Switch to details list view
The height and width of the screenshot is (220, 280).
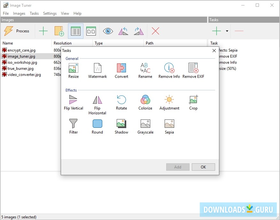point(76,31)
